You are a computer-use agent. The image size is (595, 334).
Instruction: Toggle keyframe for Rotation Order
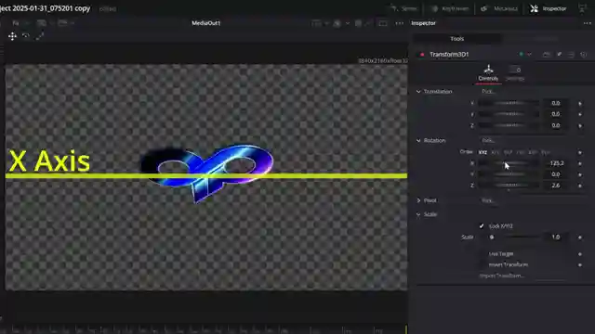point(580,152)
